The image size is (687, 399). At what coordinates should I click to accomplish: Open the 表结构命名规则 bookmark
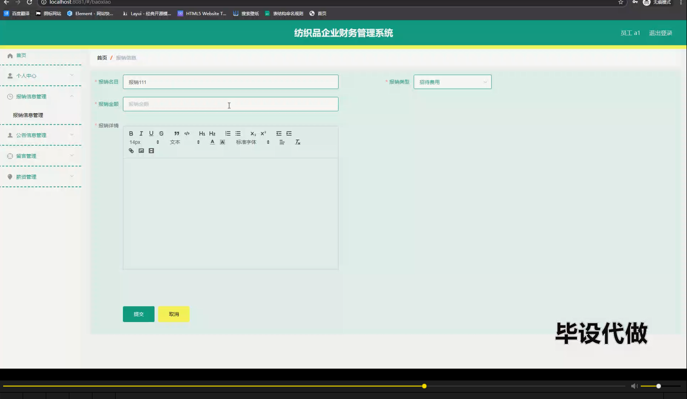tap(284, 14)
